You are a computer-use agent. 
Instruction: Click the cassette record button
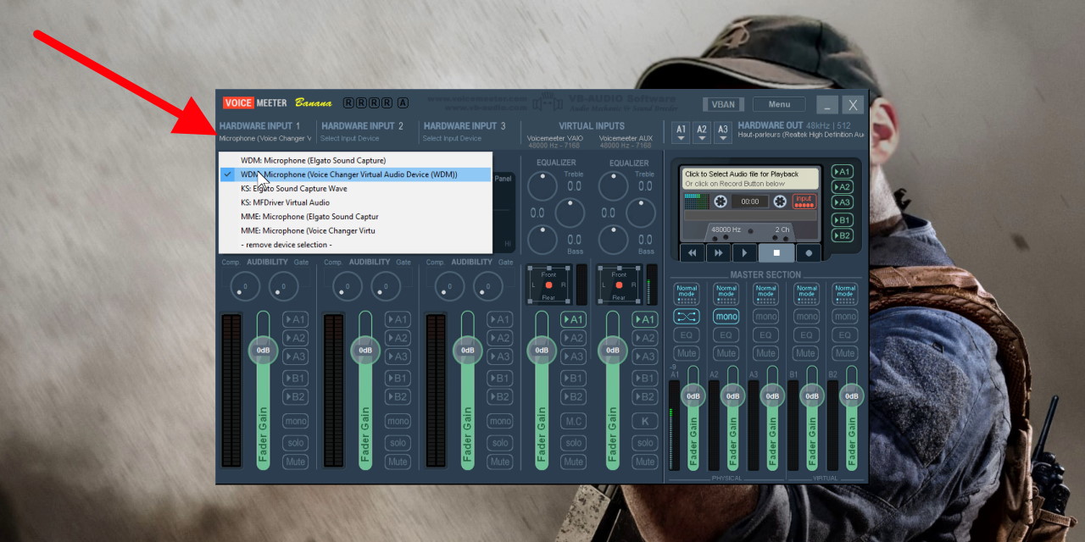pos(809,252)
